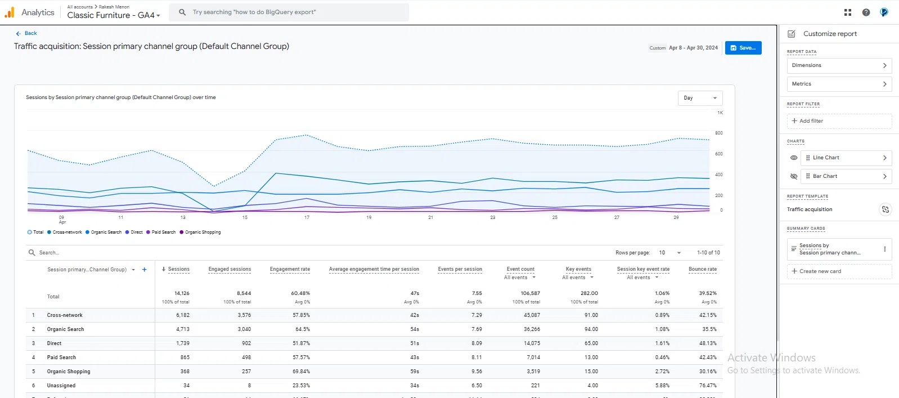Click the plus icon to add dimension
Screen dimensions: 899x398
[145, 270]
